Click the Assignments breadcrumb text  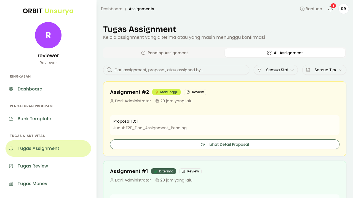[x=141, y=9]
